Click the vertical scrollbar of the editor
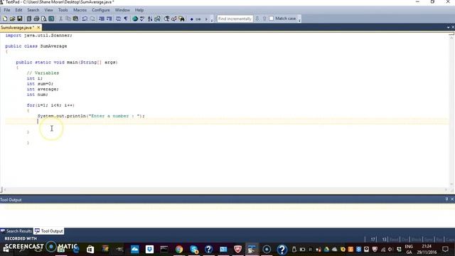 451,110
